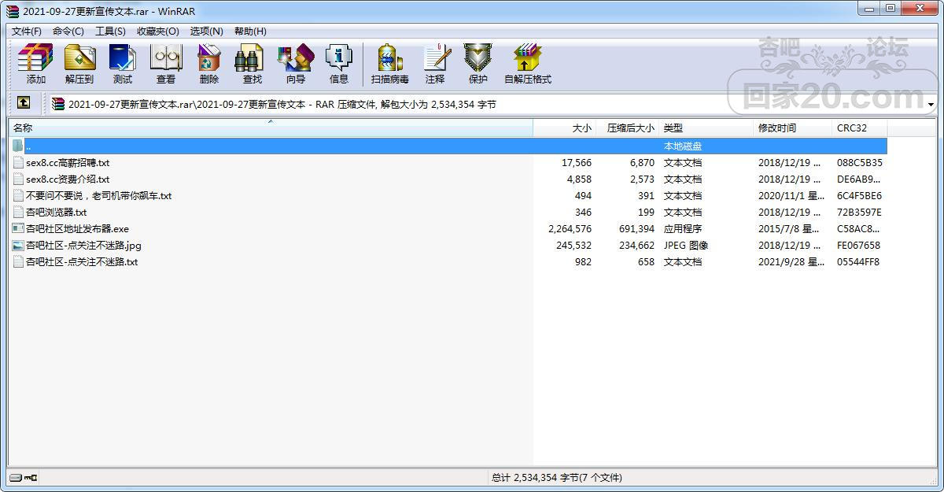The width and height of the screenshot is (944, 492).
Task: Sort by the 名称 column header
Action: click(271, 128)
